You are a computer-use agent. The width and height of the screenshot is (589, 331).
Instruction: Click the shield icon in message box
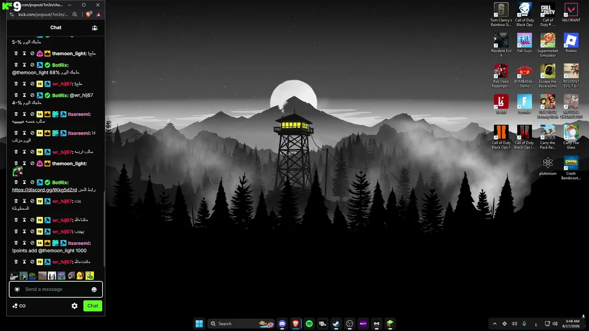pyautogui.click(x=17, y=290)
